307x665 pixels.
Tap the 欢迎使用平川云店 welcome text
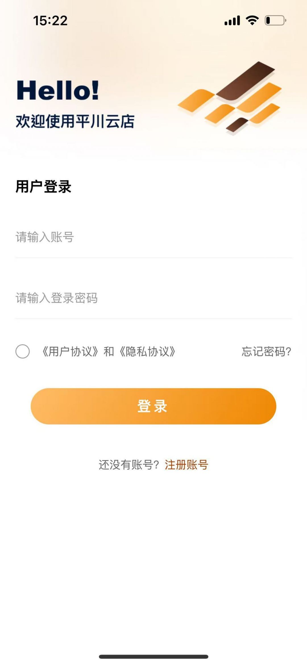click(x=75, y=122)
